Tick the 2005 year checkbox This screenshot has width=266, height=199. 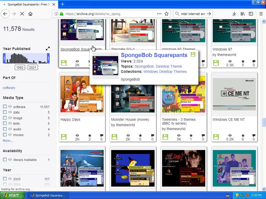(x=5, y=179)
